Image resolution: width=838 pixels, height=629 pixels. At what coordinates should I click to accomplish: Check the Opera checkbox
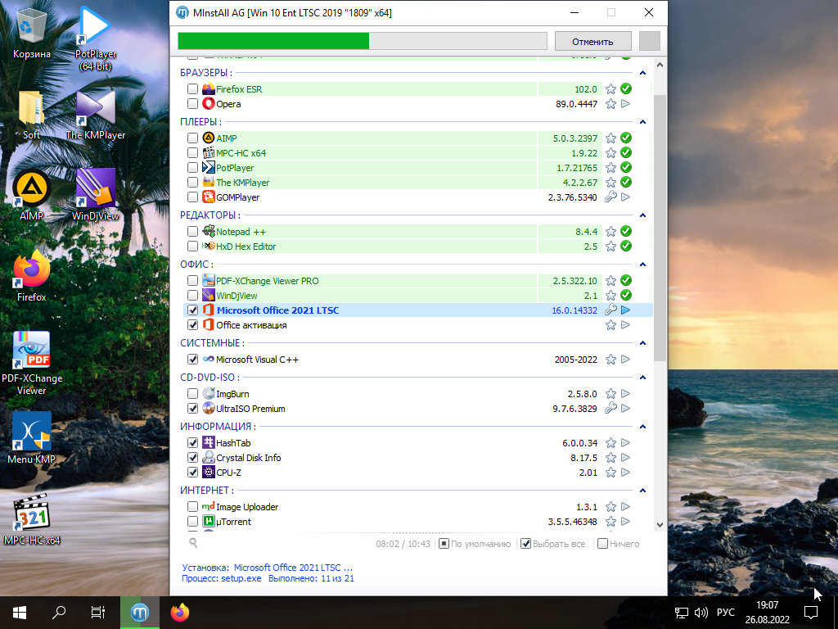click(x=193, y=104)
